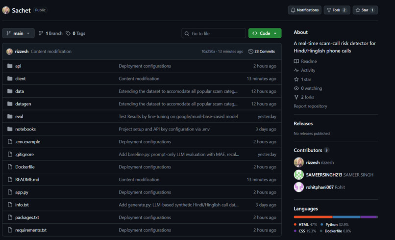The image size is (395, 240).
Task: Open the api folder
Action: [x=18, y=66]
